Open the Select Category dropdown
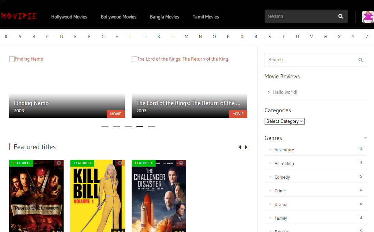The width and height of the screenshot is (374, 232). coord(284,121)
